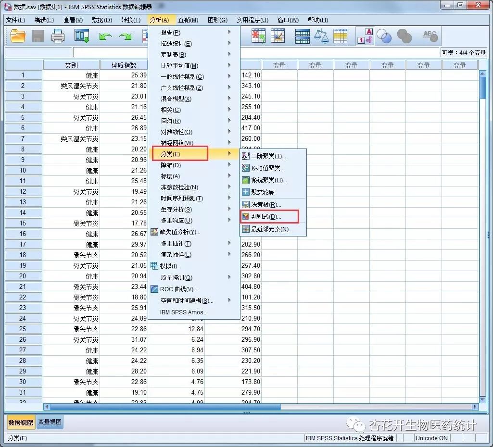Open the 数据(D) menu
493x447 pixels.
102,20
